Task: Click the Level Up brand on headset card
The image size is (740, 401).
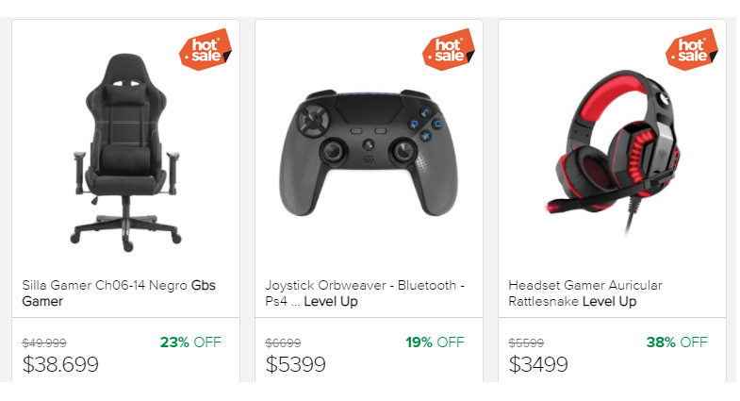Action: tap(609, 302)
